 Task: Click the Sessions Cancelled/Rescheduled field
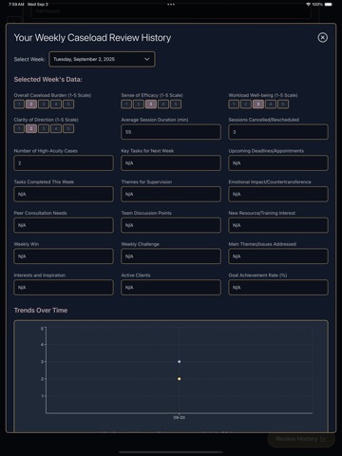coord(278,132)
